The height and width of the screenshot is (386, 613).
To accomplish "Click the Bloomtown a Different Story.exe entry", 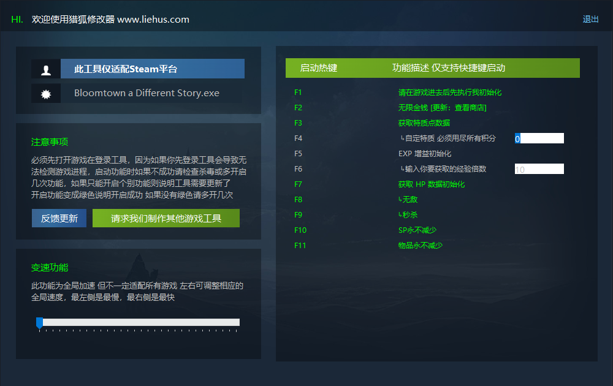I will [x=147, y=93].
